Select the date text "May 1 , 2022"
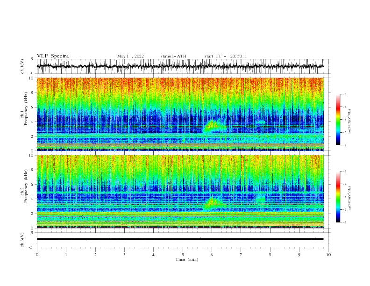Screen dimensions: 370x286 (130, 56)
